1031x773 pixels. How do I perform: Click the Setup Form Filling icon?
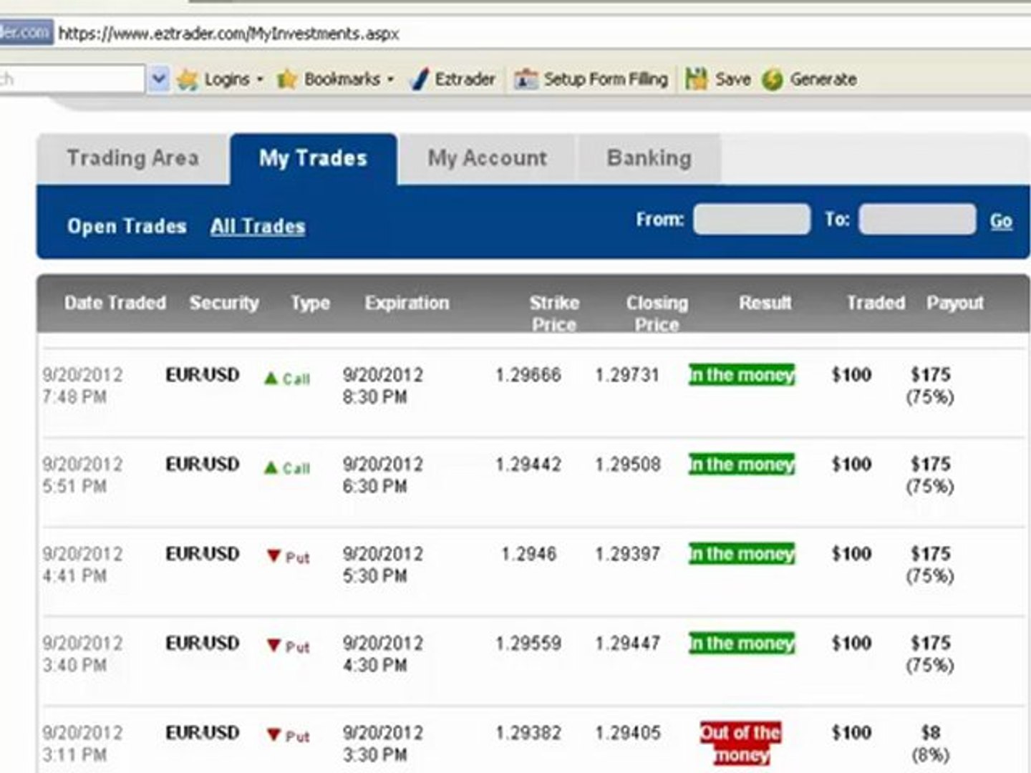point(526,79)
